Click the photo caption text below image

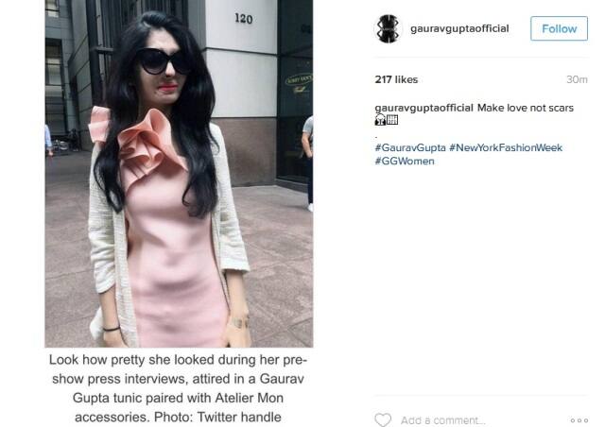coord(178,388)
